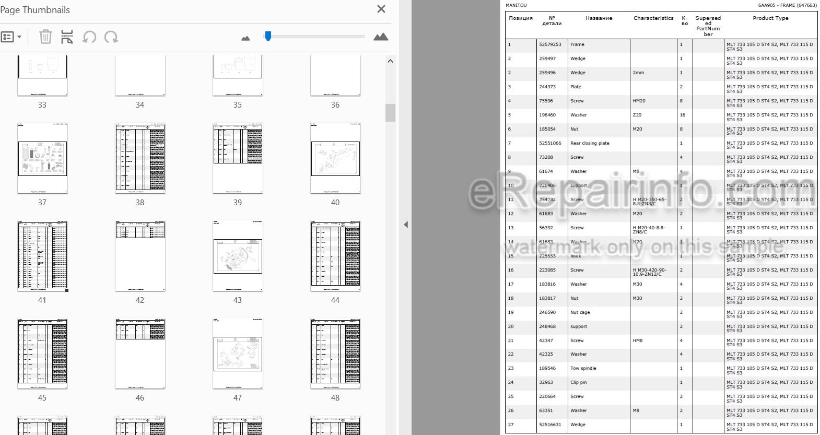Click the reduce thumbnail size icon
The width and height of the screenshot is (820, 435).
(x=245, y=38)
